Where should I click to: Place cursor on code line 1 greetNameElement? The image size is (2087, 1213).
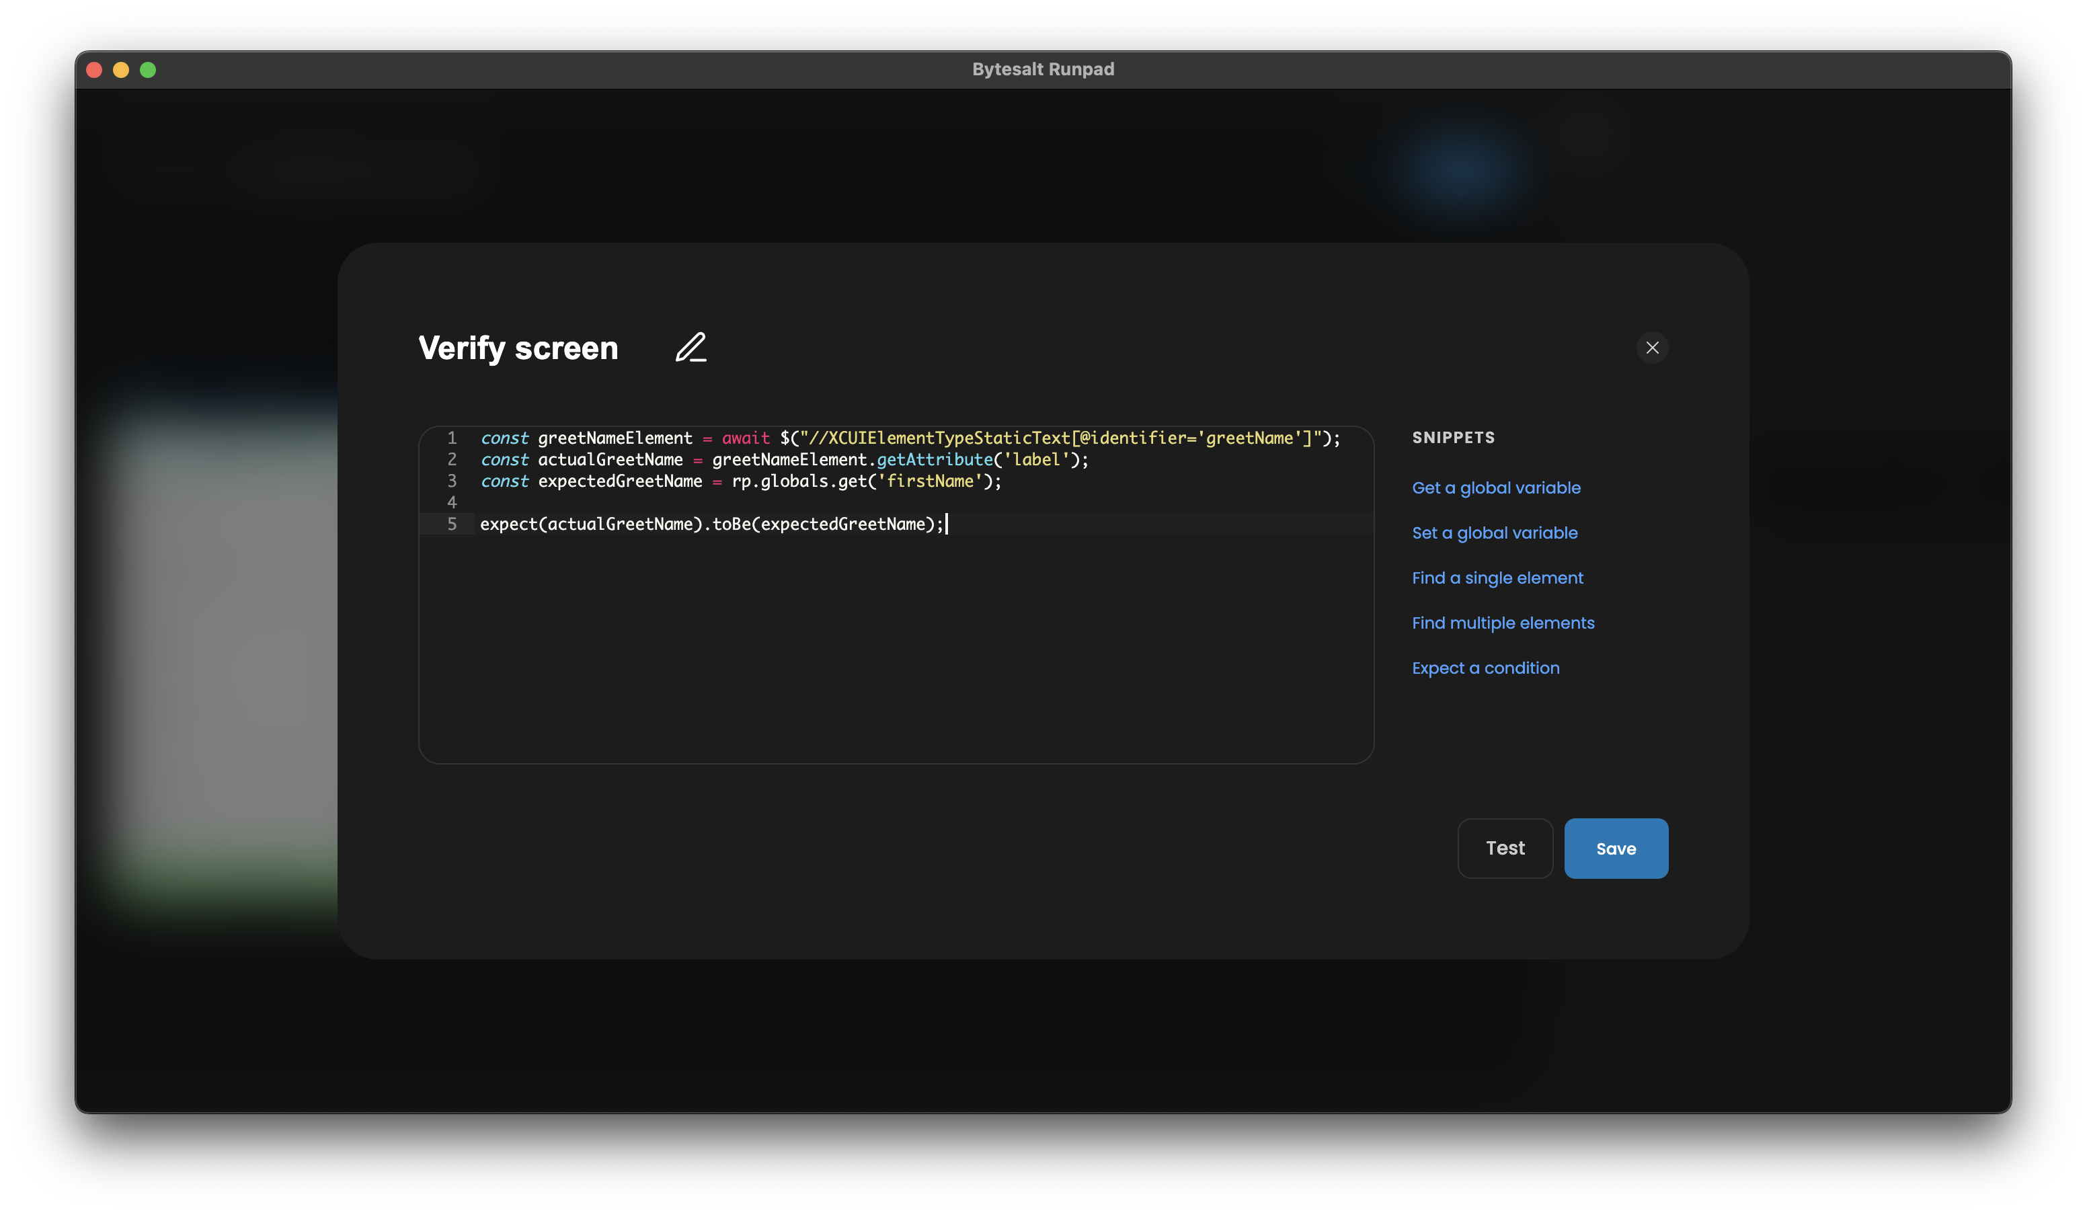[615, 438]
